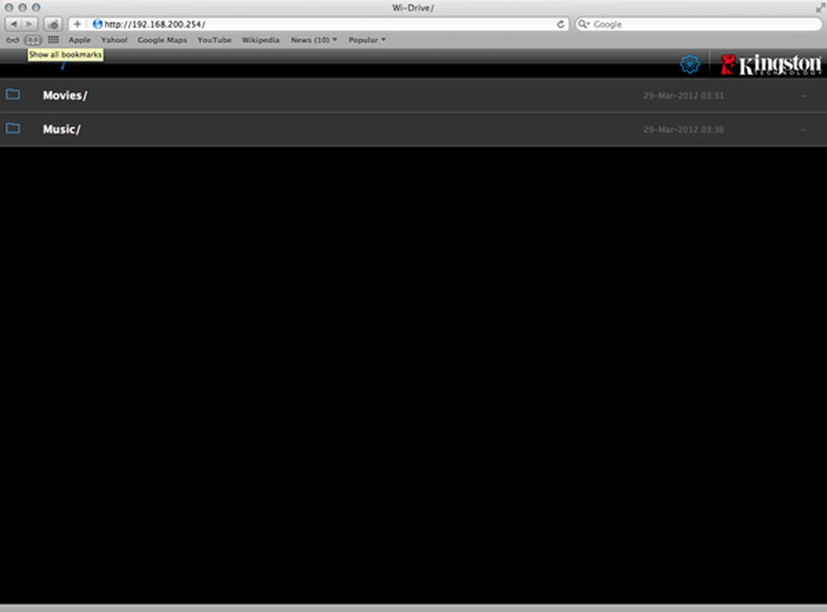The height and width of the screenshot is (612, 827).
Task: Go forward with the right arrow
Action: [29, 24]
